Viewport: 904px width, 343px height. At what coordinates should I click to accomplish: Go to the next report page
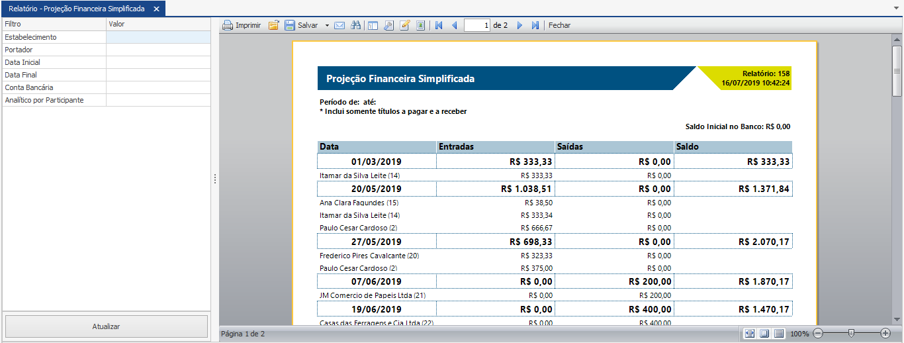[x=520, y=25]
